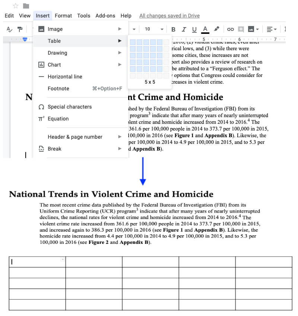298x316 pixels.
Task: Choose Horizontal line from Insert menu
Action: (65, 77)
